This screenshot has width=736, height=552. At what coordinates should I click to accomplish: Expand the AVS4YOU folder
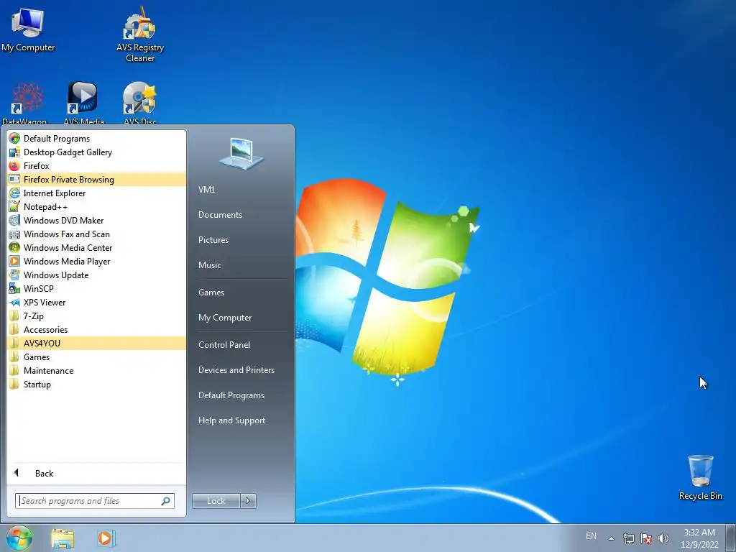pos(97,343)
